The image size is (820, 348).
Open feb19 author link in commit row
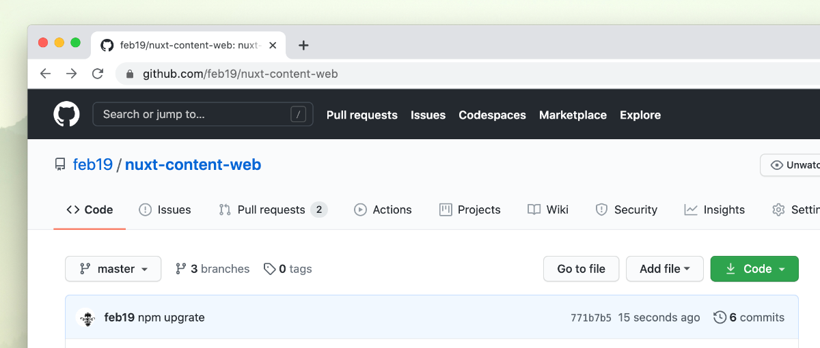[x=120, y=317]
